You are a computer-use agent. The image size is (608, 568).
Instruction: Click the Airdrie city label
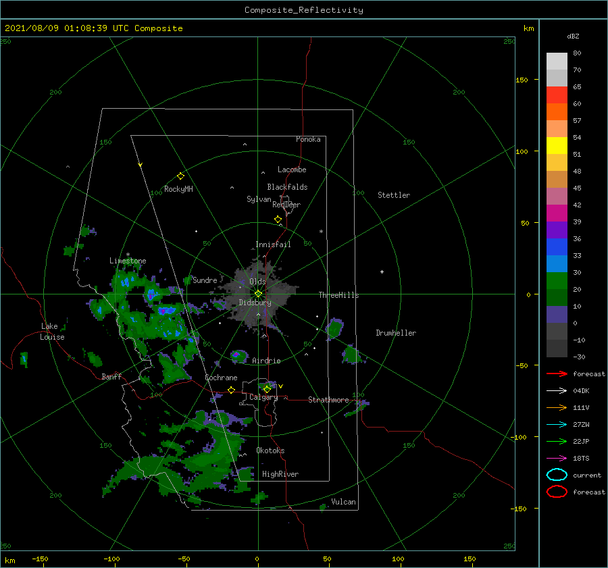coord(266,361)
